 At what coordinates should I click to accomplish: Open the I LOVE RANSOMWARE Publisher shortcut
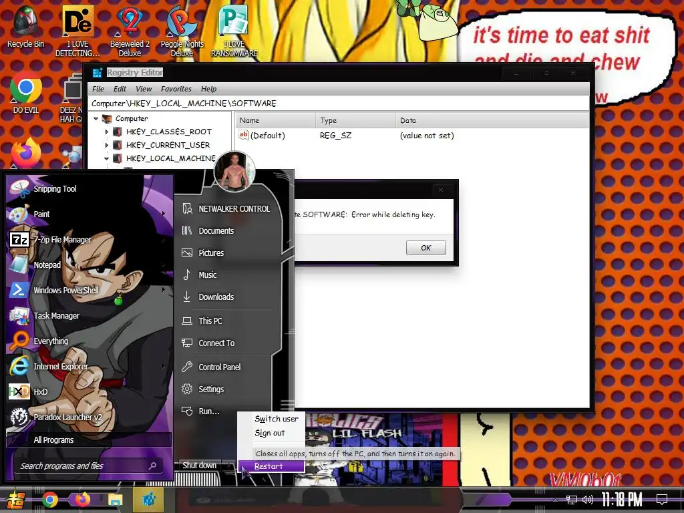click(x=234, y=31)
